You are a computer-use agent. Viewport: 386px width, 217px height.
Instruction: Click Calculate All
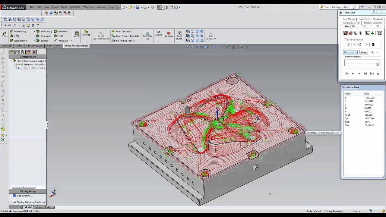(x=147, y=36)
